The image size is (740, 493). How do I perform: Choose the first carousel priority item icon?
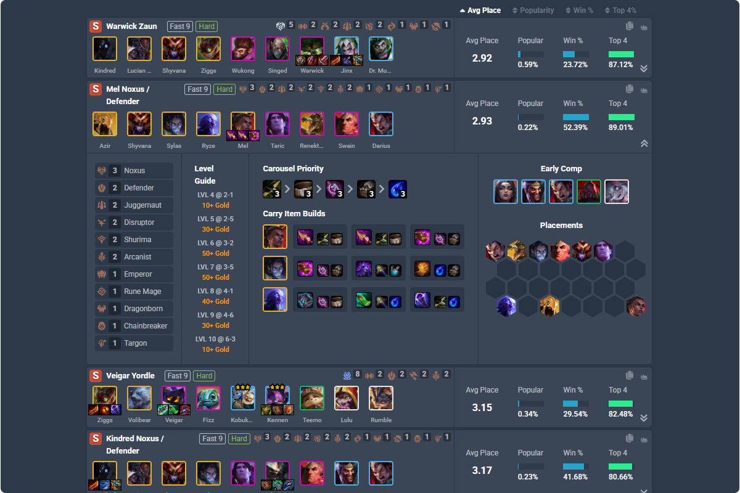[272, 189]
